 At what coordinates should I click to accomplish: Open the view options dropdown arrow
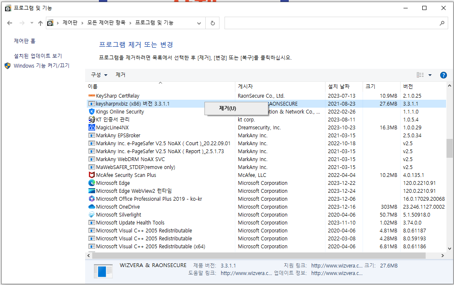pos(430,75)
